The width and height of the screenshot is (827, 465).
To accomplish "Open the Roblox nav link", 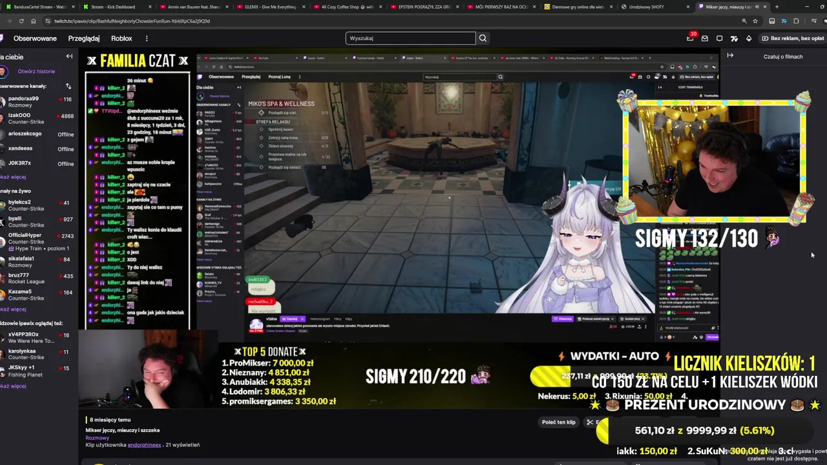I will 121,39.
